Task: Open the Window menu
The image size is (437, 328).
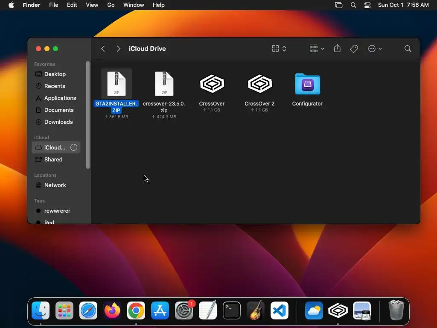Action: point(134,5)
